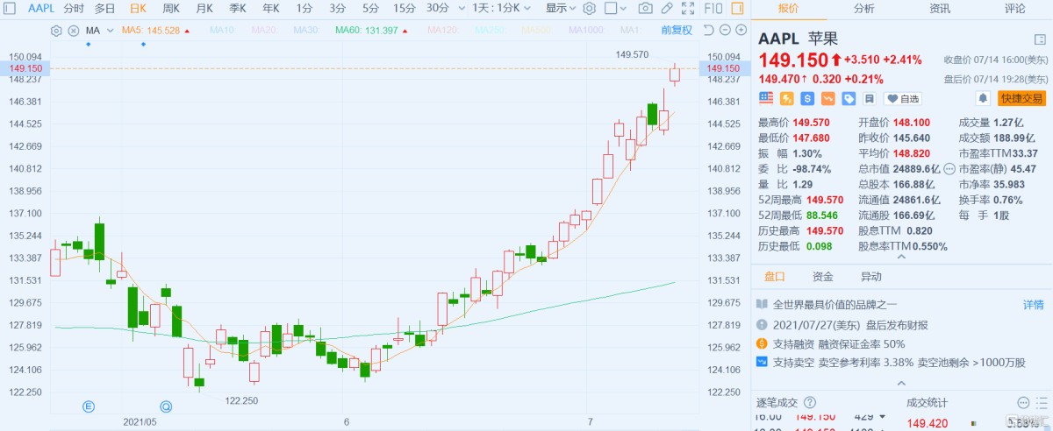Click the US flag market icon
Image resolution: width=1053 pixels, height=431 pixels.
[x=766, y=98]
